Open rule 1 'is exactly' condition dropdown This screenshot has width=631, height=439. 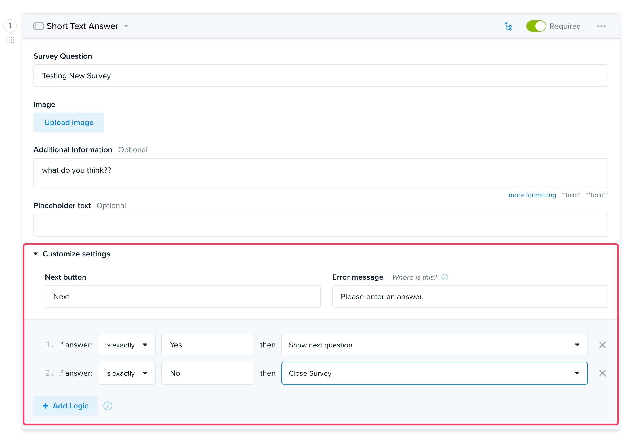point(127,345)
